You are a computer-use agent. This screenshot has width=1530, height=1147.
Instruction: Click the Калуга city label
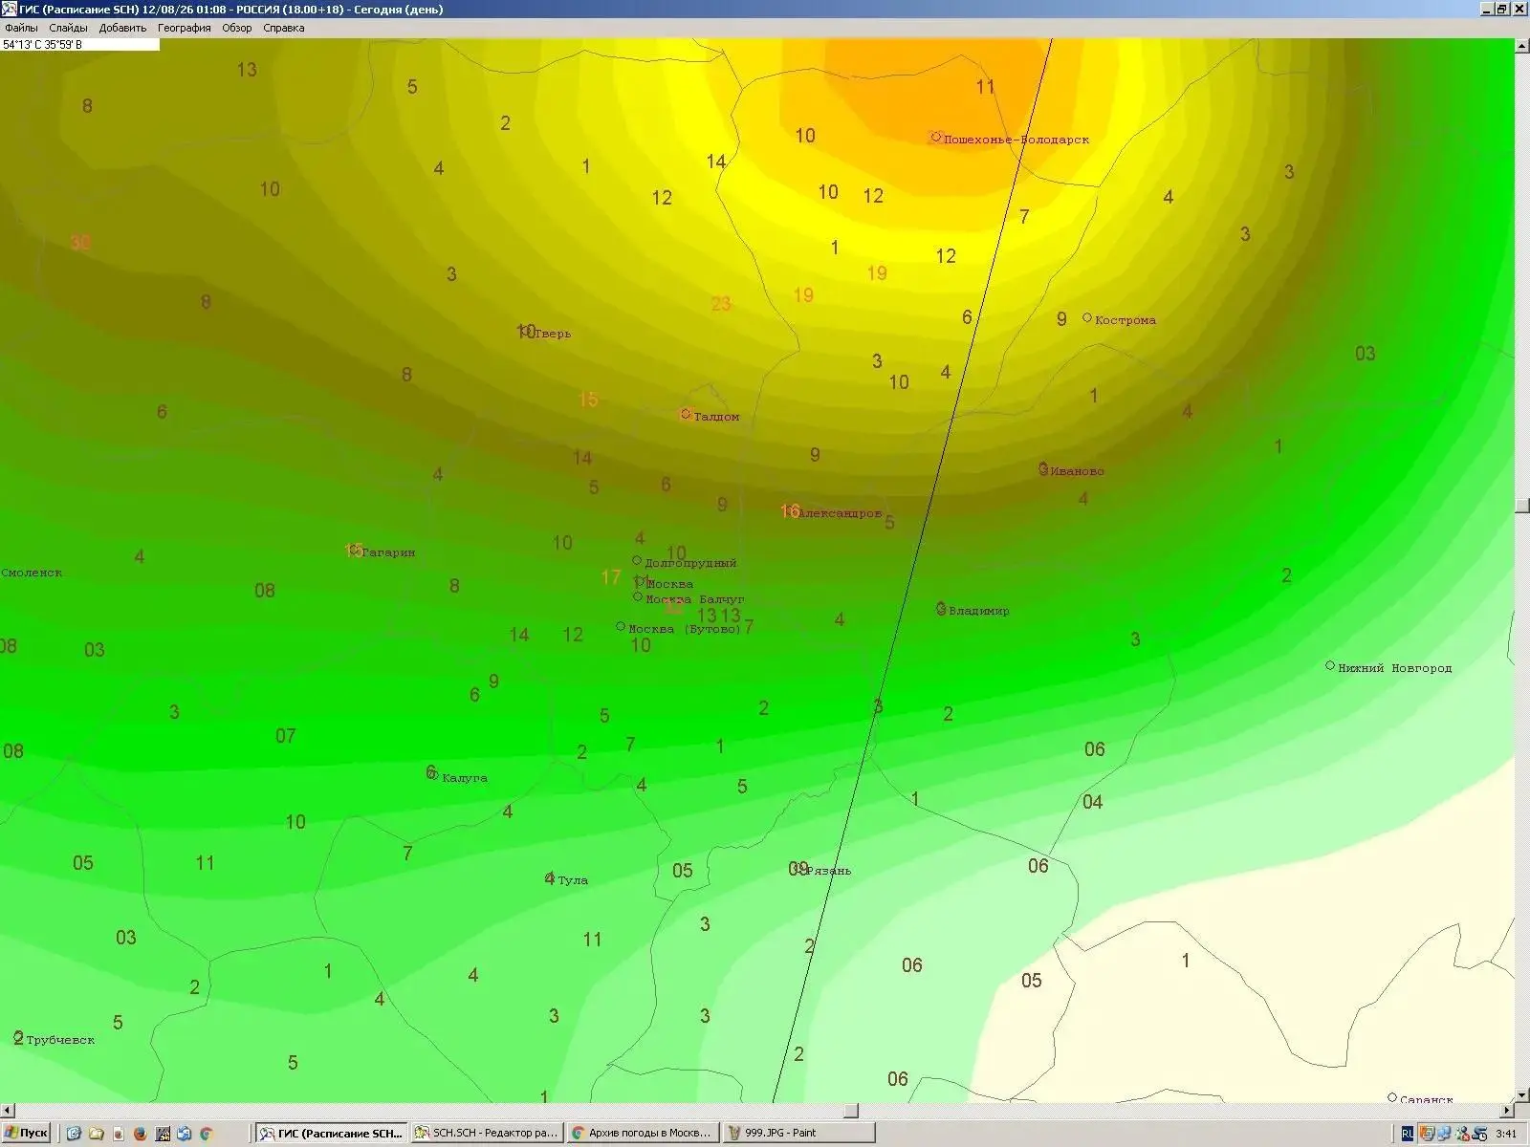(x=465, y=778)
